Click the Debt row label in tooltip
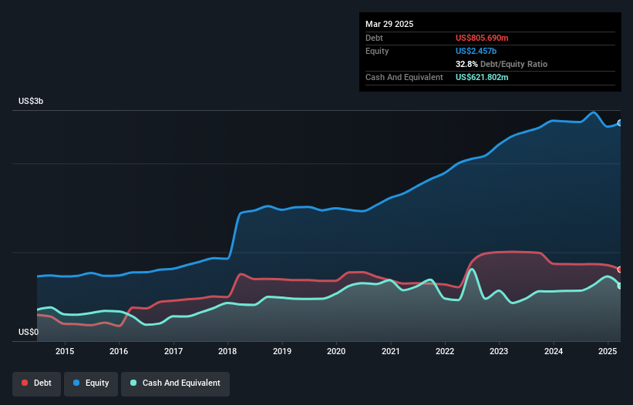This screenshot has height=405, width=633. [374, 38]
